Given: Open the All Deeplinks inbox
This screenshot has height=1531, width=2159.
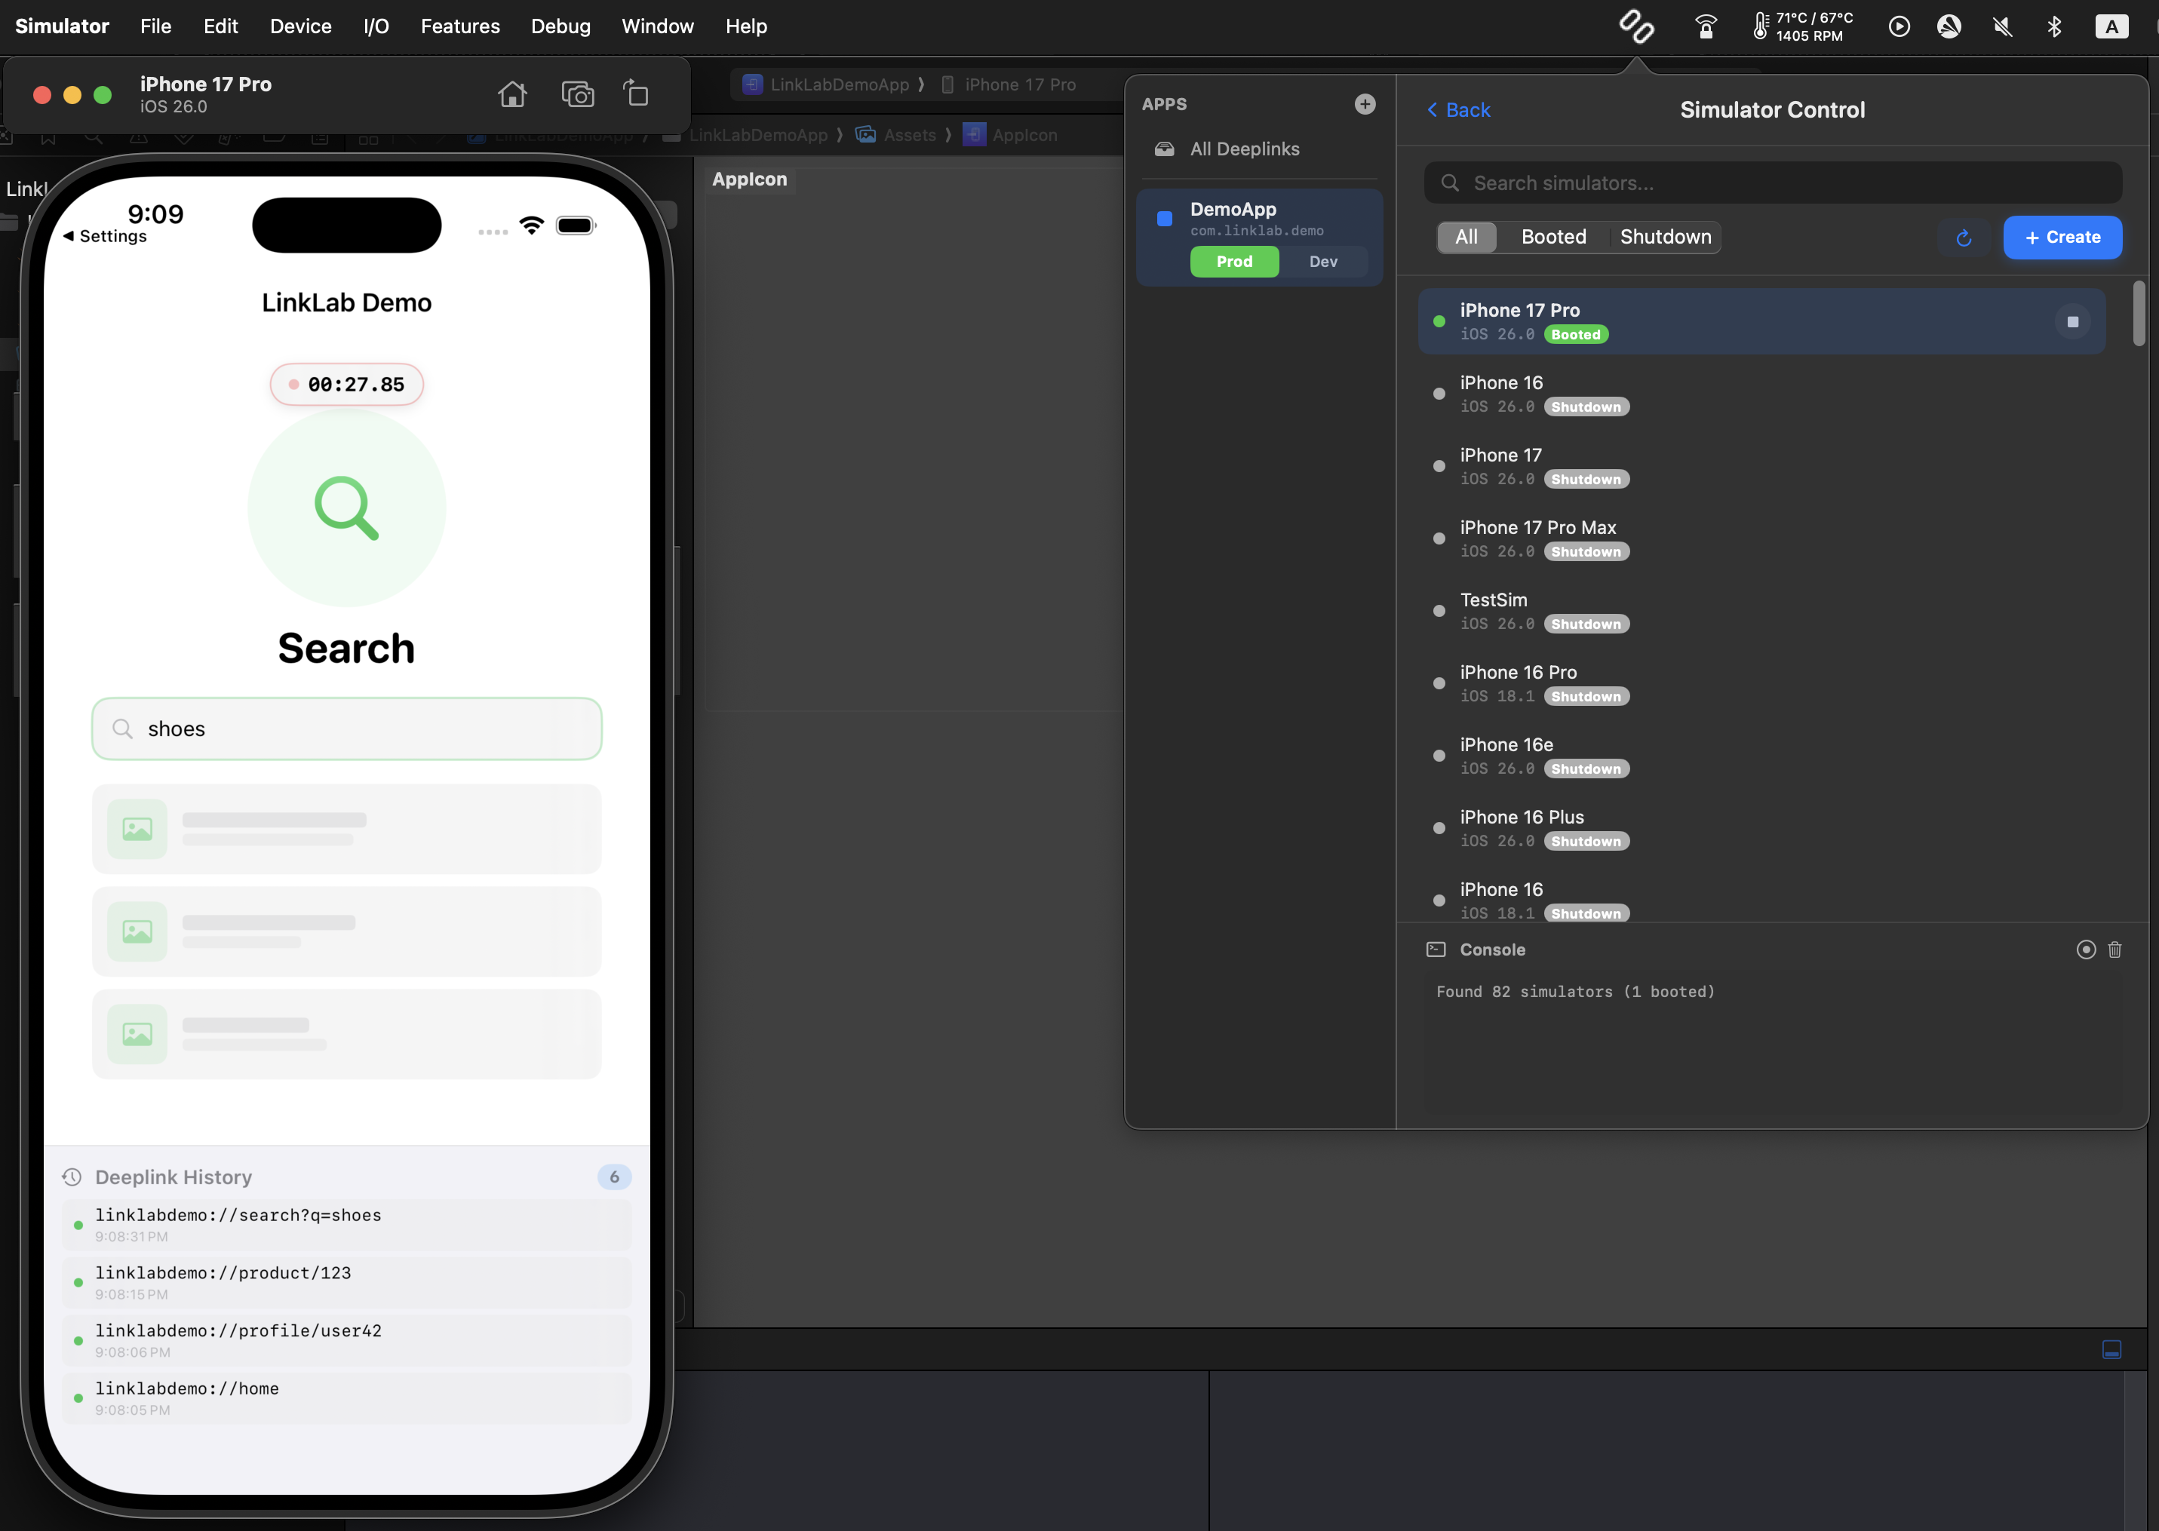Looking at the screenshot, I should tap(1243, 148).
